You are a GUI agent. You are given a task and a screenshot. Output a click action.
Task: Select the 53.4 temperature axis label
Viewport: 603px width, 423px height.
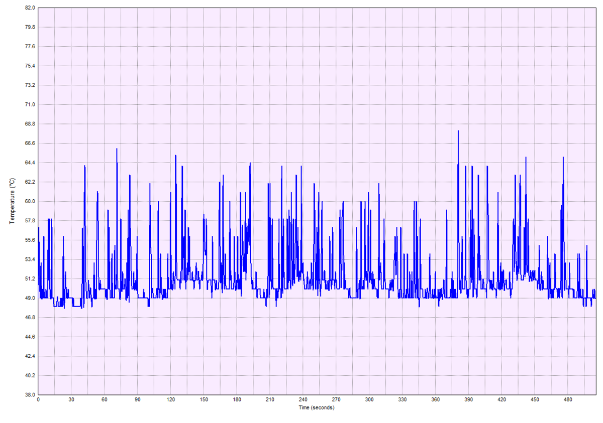click(x=30, y=259)
